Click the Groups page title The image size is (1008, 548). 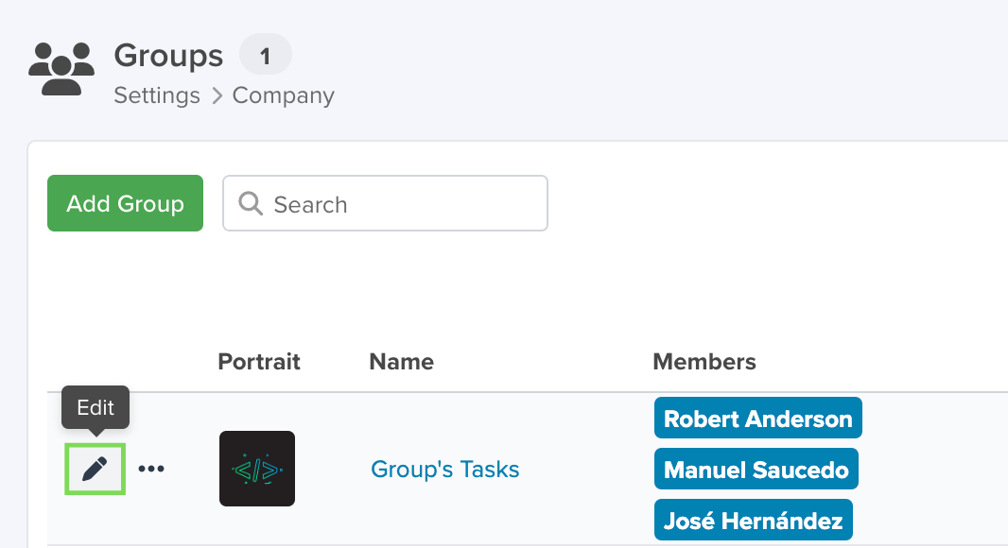[x=168, y=56]
